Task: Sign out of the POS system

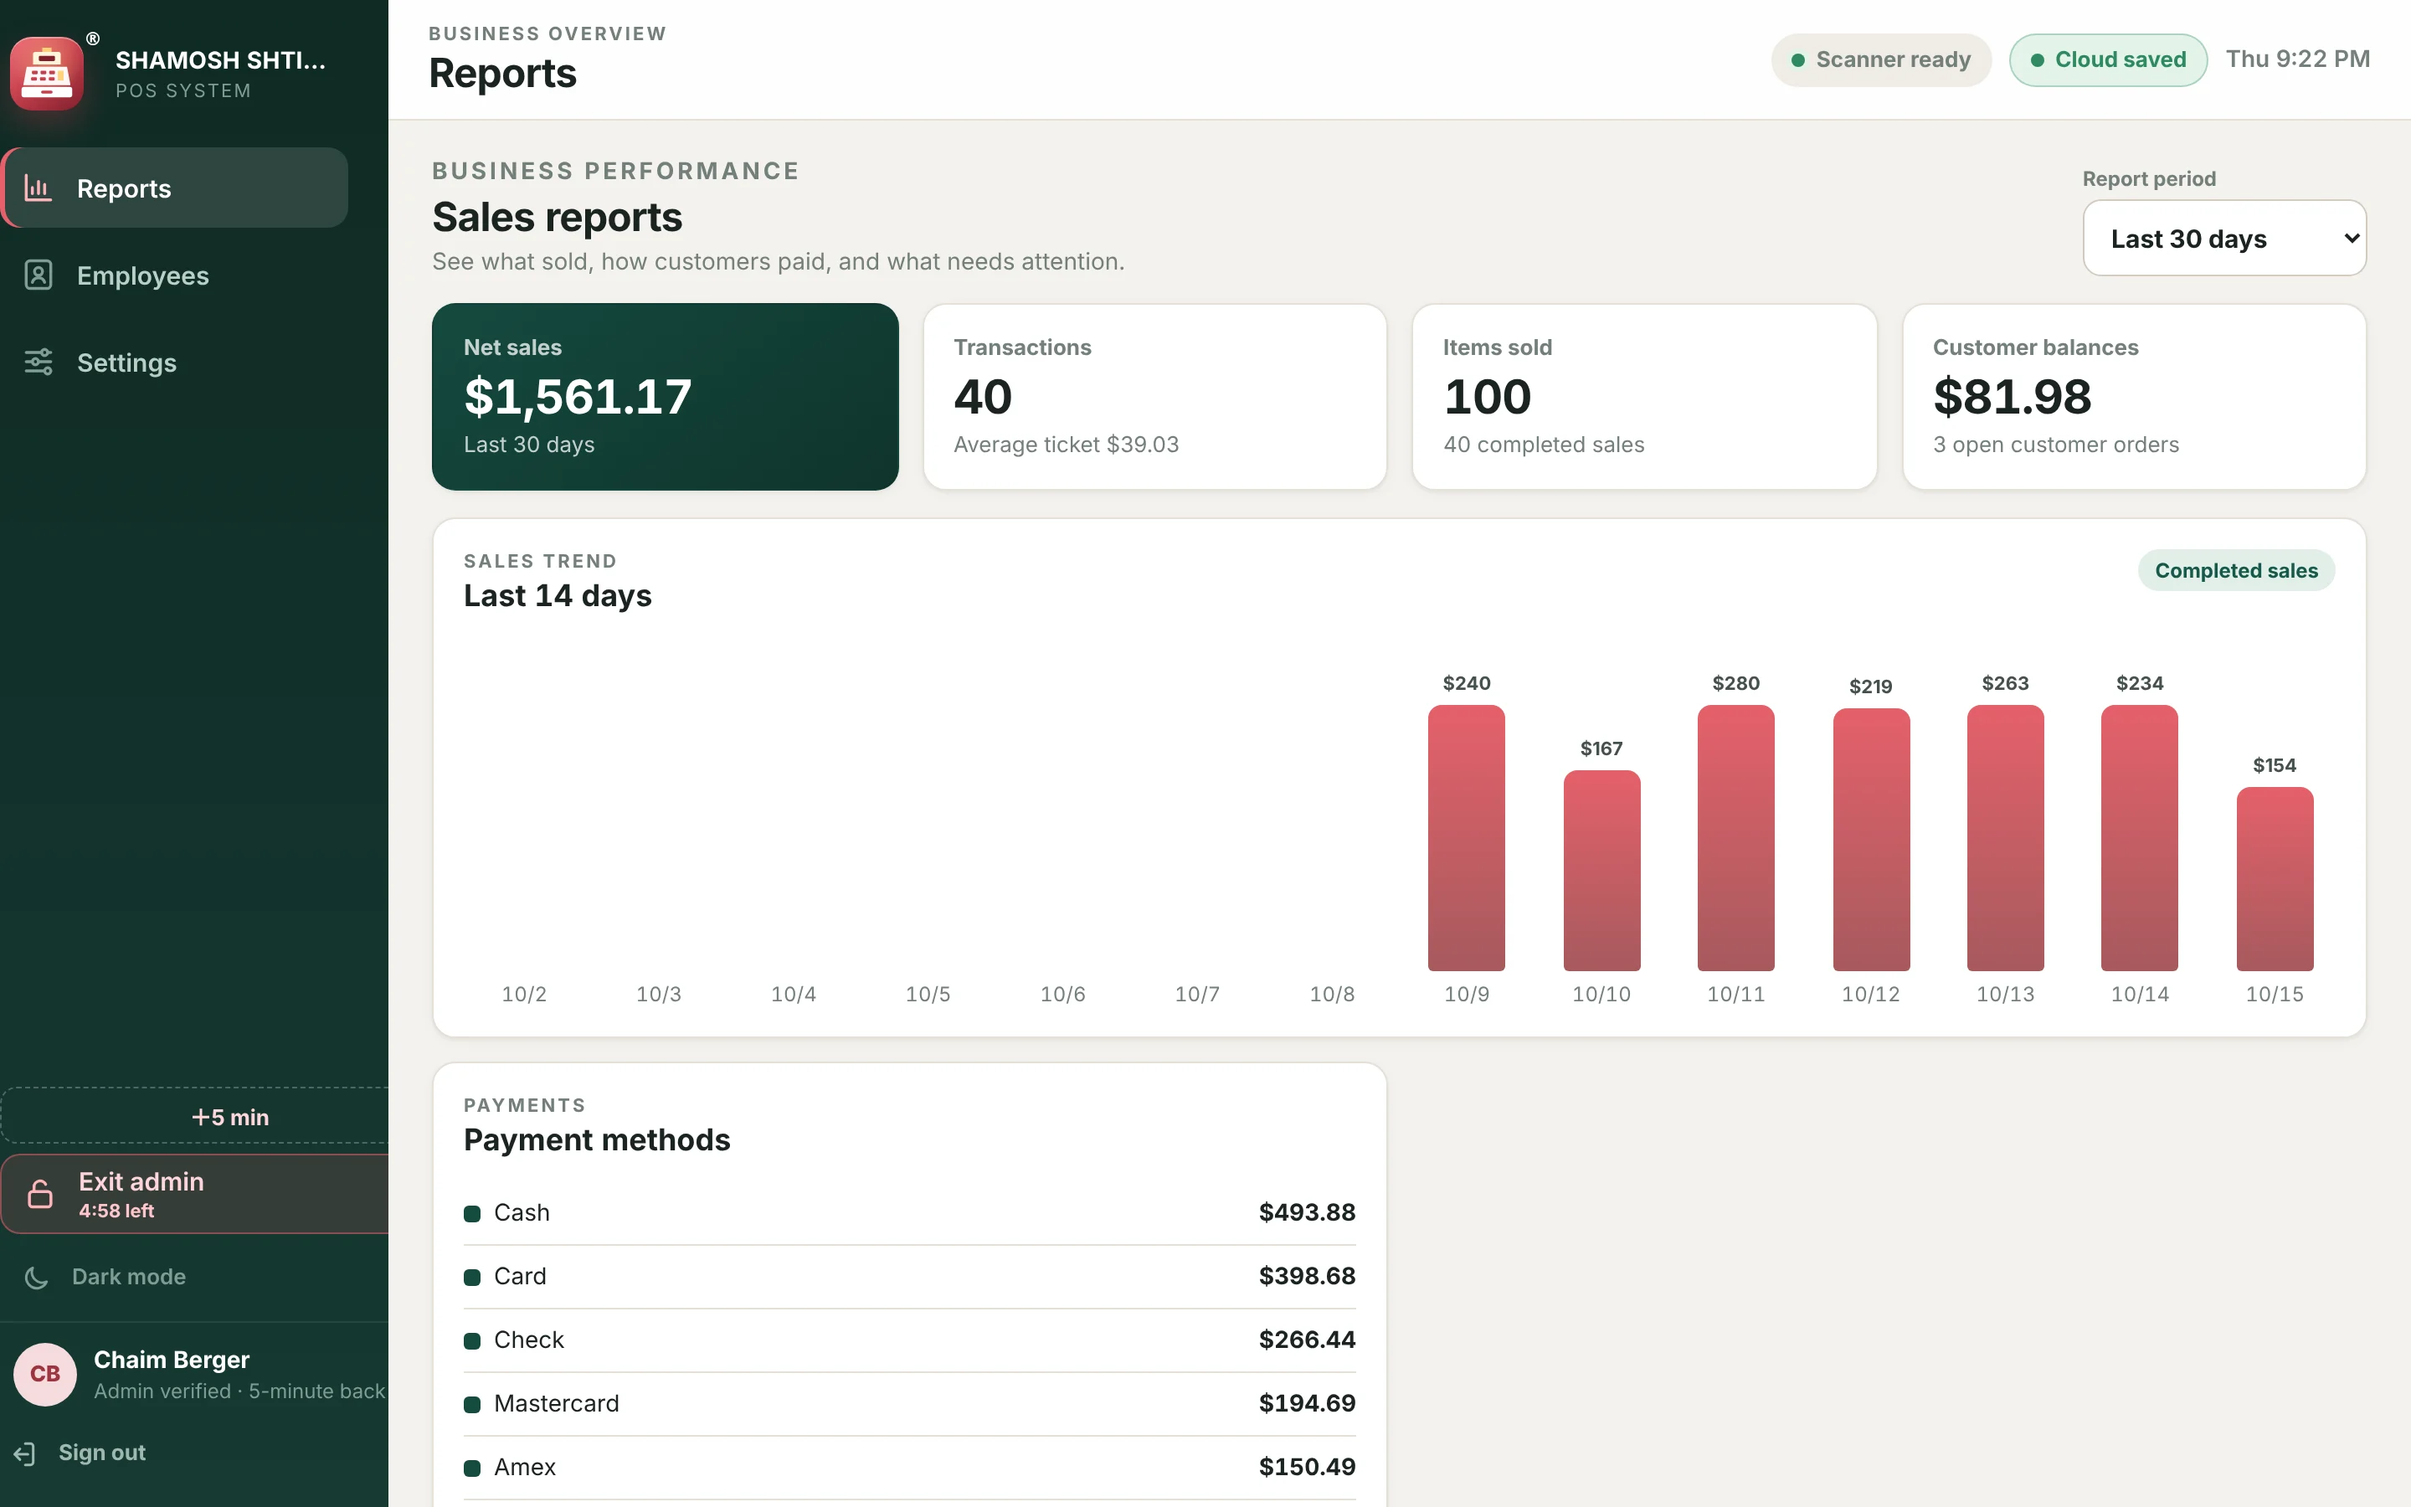Action: [x=80, y=1453]
